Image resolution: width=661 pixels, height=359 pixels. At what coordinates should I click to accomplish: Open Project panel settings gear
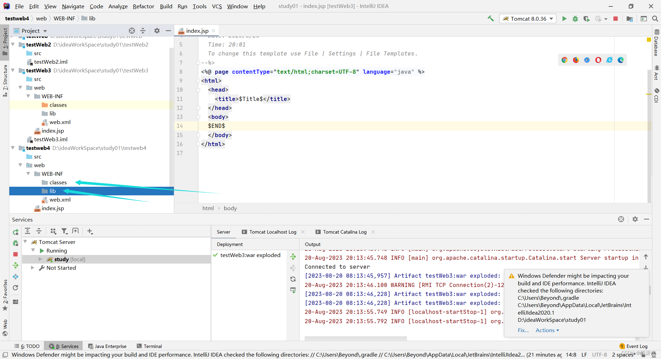[x=157, y=31]
